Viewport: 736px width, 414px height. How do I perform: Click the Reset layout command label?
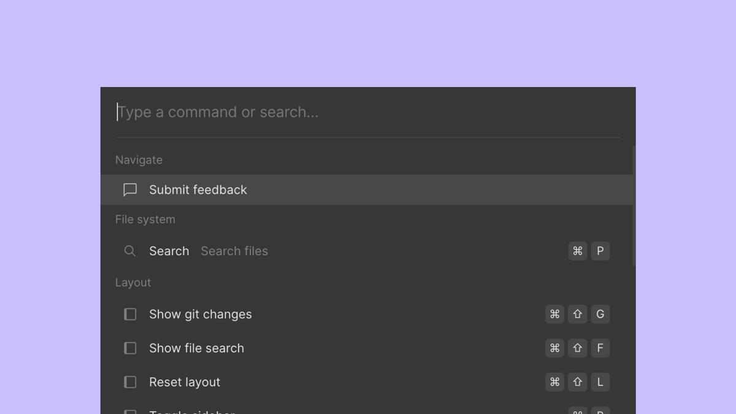[x=185, y=381]
